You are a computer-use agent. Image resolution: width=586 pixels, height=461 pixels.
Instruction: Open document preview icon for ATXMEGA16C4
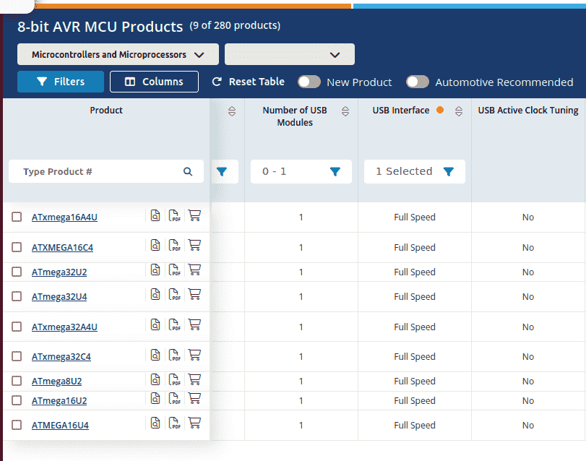point(155,246)
